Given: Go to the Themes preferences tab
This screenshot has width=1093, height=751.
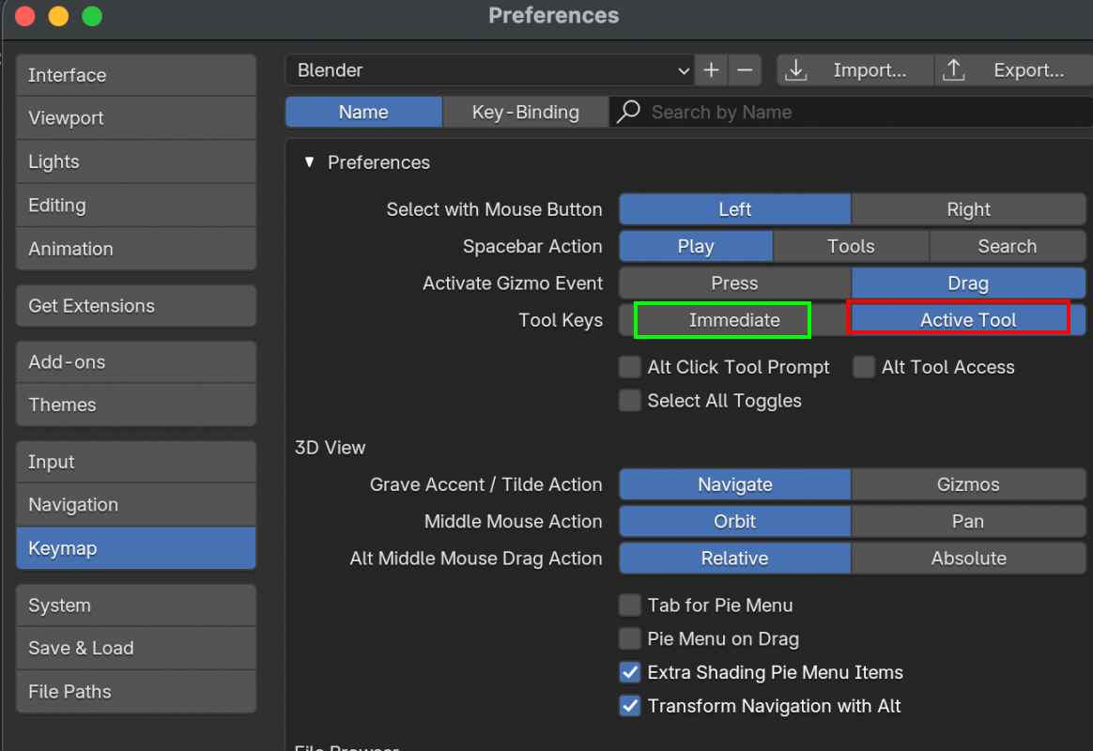Looking at the screenshot, I should point(135,405).
